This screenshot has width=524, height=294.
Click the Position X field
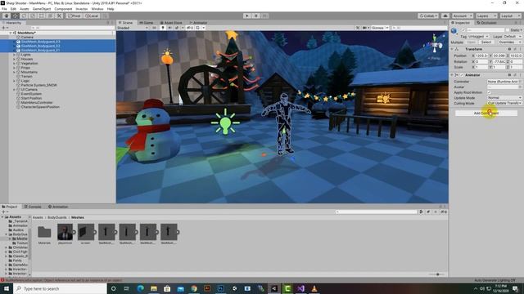tap(482, 56)
